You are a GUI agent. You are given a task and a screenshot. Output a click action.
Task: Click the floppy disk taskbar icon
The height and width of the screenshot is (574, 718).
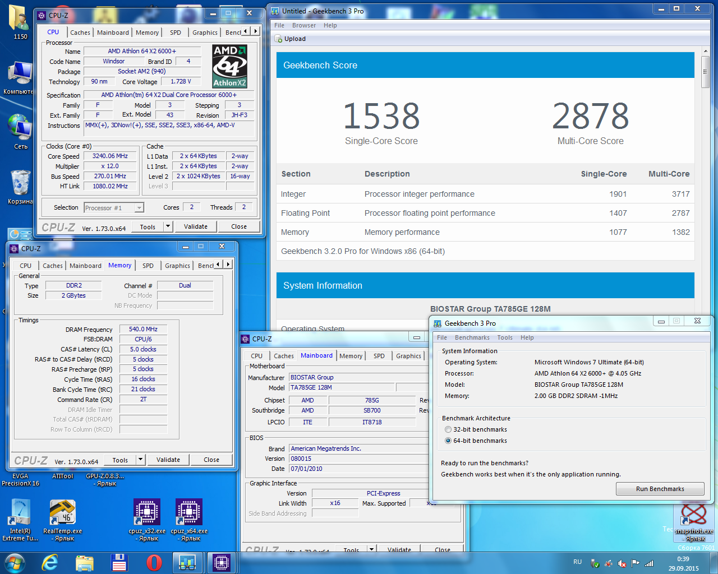click(x=119, y=562)
